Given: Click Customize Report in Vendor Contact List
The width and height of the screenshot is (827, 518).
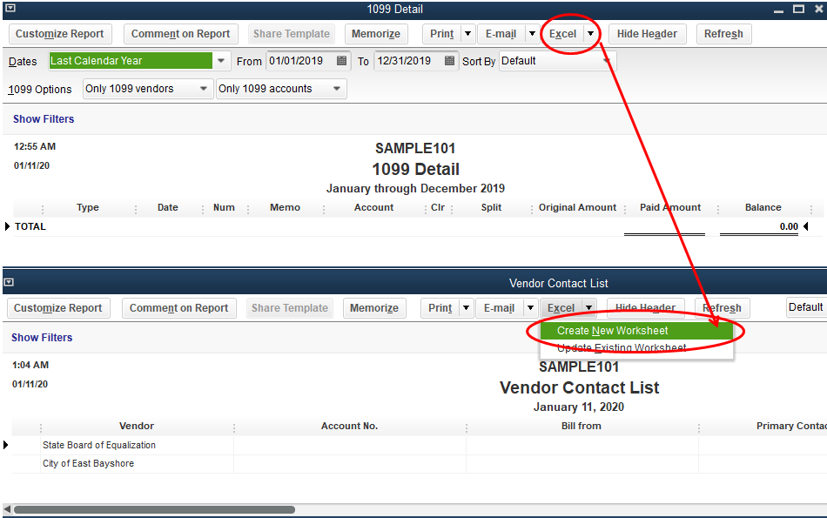Looking at the screenshot, I should point(58,308).
